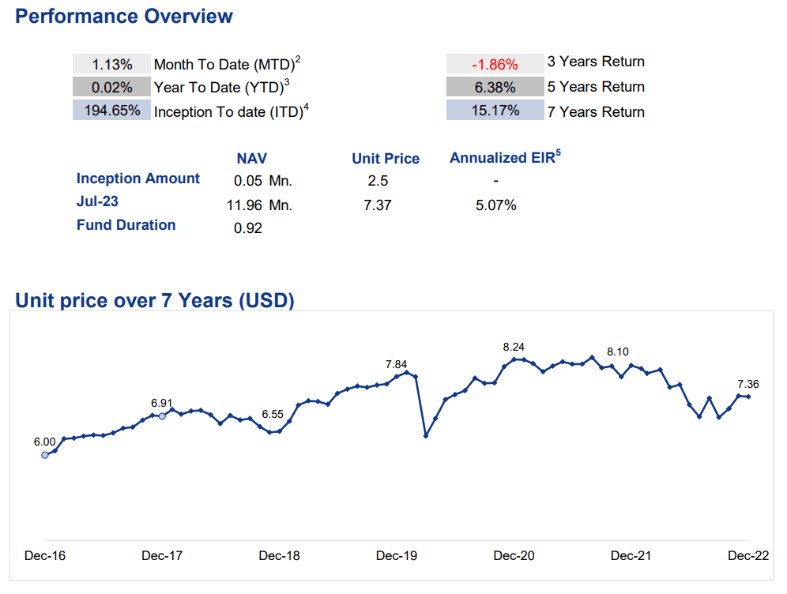Click the Fund Duration row label
This screenshot has width=787, height=594.
tap(126, 225)
